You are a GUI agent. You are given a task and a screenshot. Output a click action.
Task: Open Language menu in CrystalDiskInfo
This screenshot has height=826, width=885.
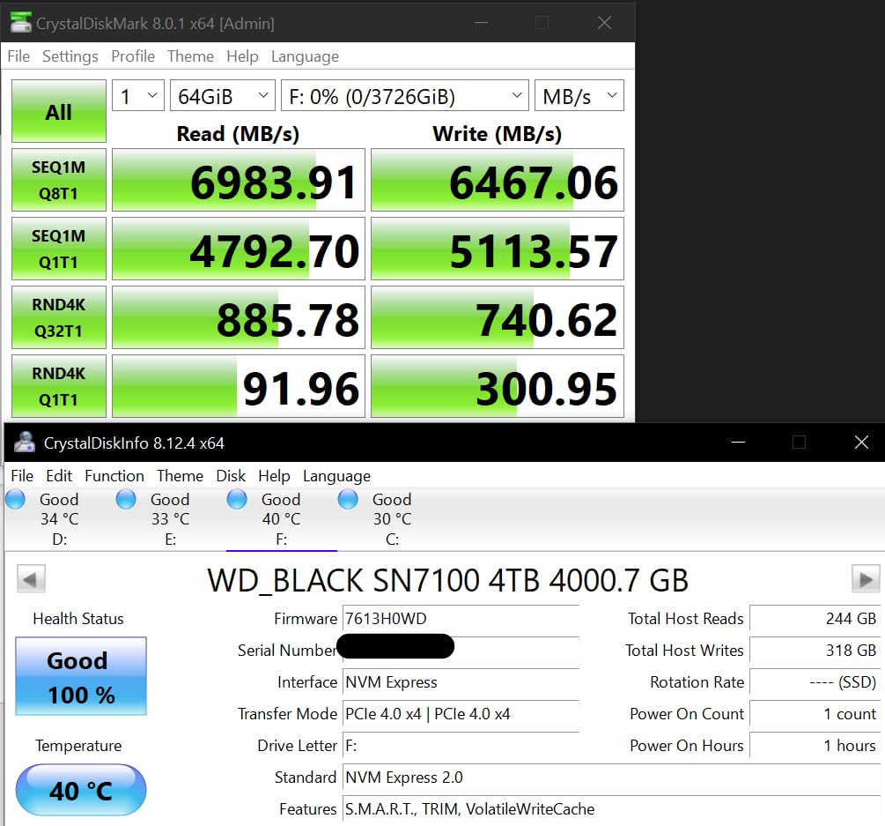click(336, 476)
